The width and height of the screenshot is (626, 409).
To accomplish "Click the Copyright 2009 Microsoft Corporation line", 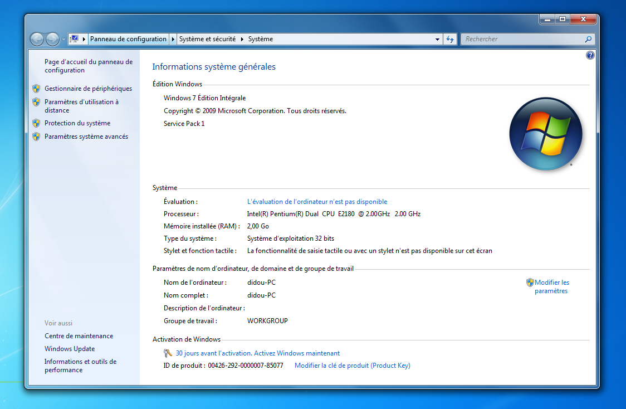I will point(255,111).
